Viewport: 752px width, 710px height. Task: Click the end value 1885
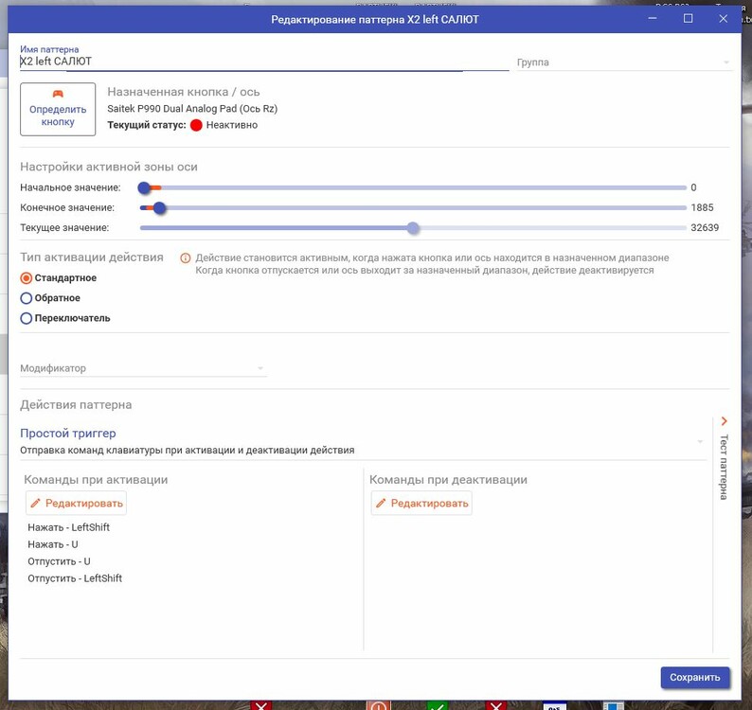(x=702, y=207)
